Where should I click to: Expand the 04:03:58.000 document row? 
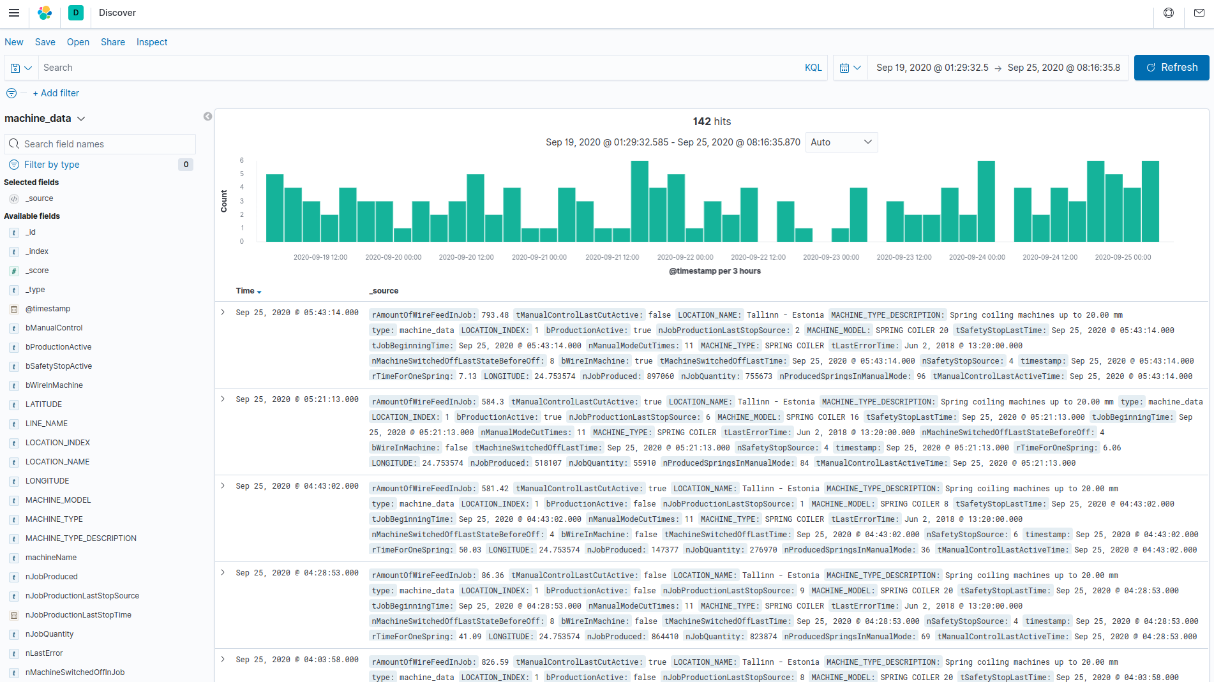223,660
